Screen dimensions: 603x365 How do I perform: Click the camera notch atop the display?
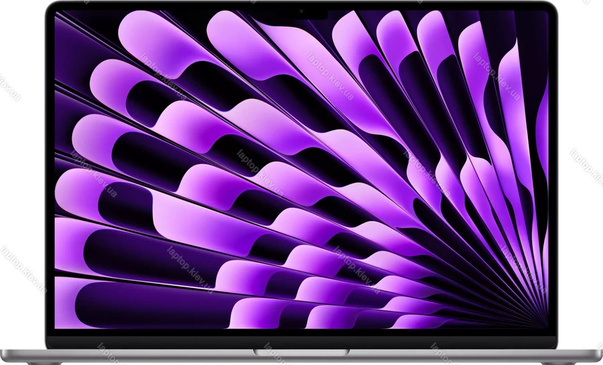point(301,12)
